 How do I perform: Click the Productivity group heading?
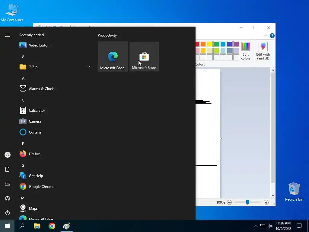pos(107,35)
